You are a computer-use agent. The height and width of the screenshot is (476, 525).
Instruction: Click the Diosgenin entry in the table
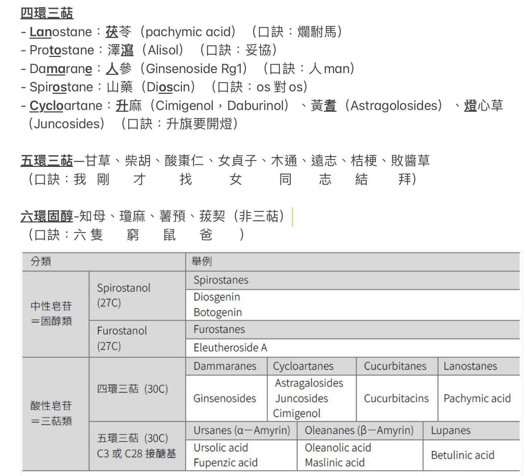click(x=217, y=297)
